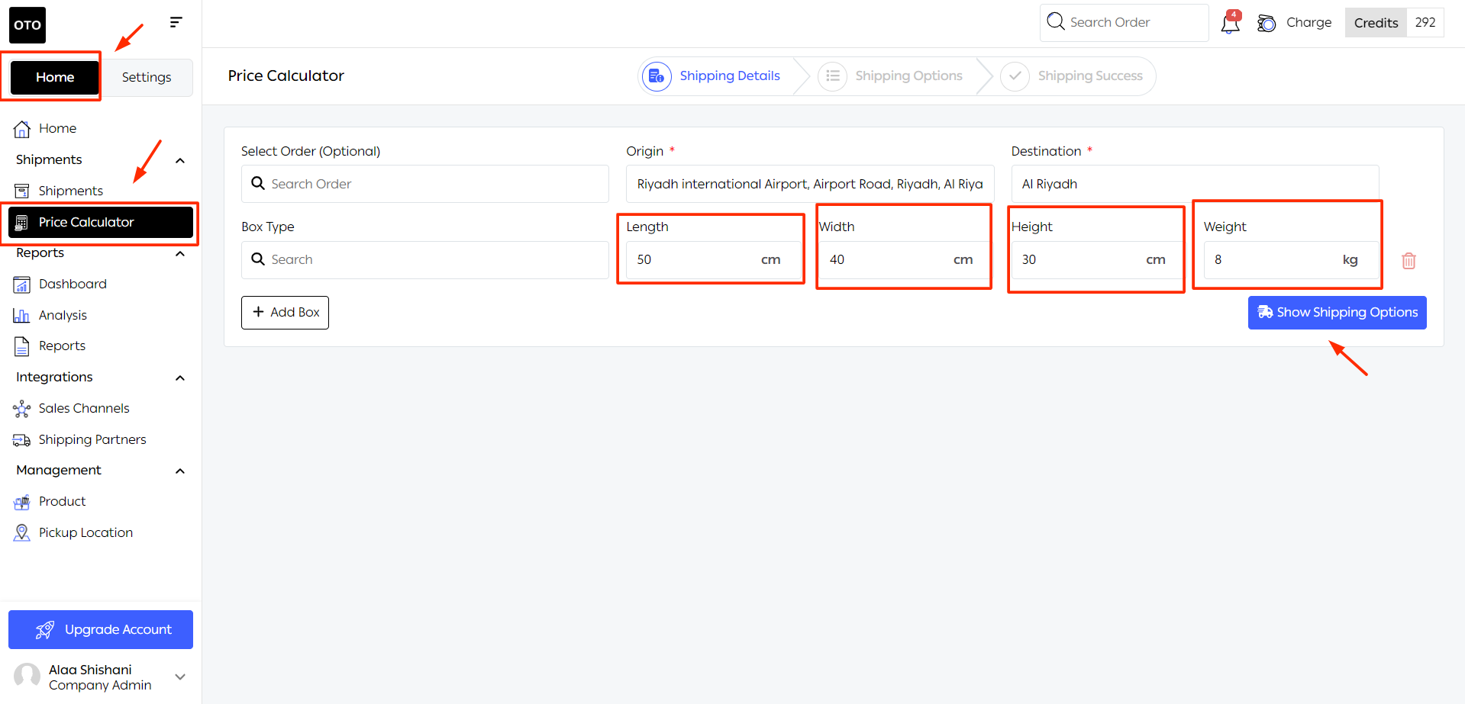The image size is (1465, 704).
Task: Click the Shipping Details step icon
Action: pos(657,76)
